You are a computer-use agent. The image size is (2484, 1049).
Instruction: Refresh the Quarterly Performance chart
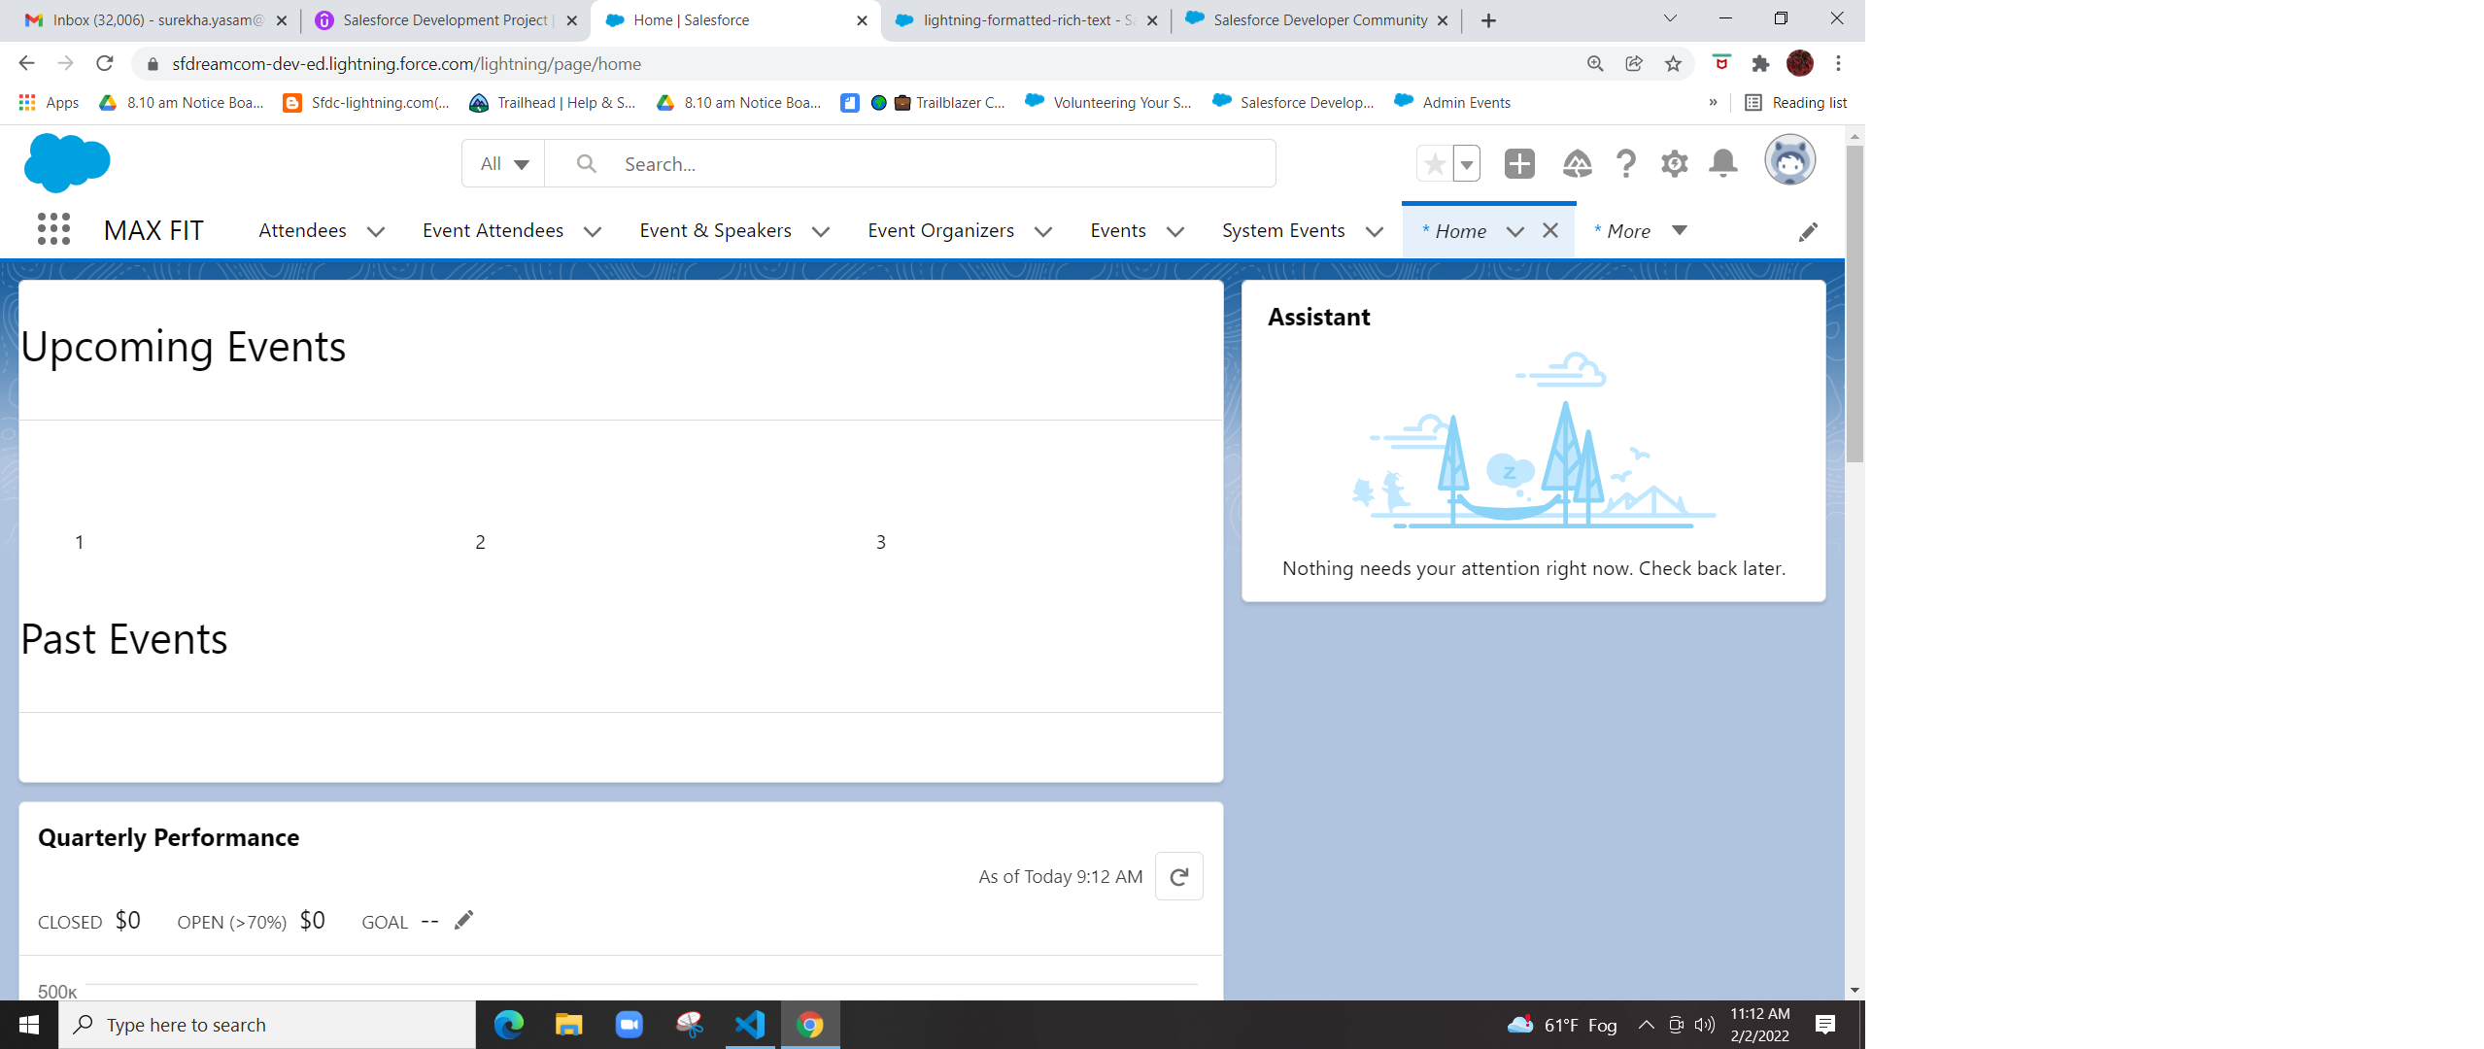click(x=1178, y=876)
